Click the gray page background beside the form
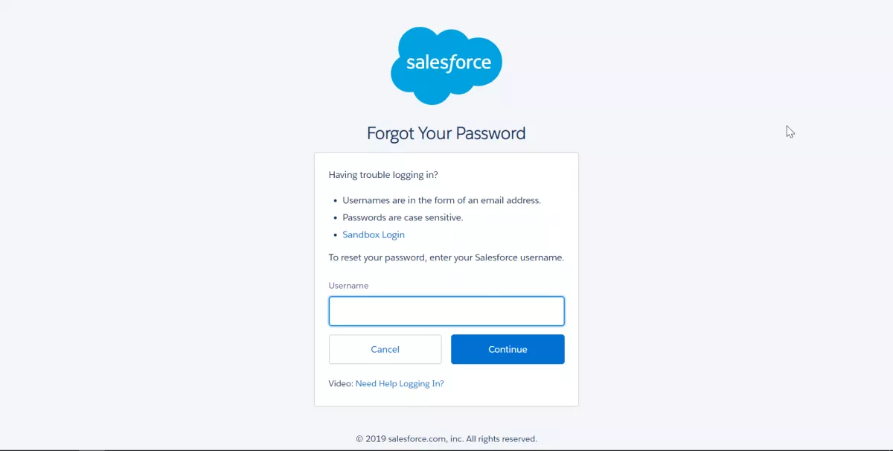893x451 pixels. coord(707,283)
